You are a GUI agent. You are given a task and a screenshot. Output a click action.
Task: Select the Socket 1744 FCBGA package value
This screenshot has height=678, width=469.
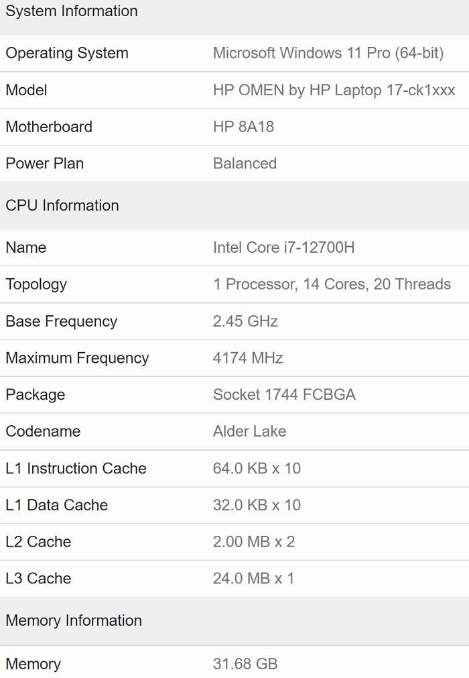pyautogui.click(x=284, y=395)
